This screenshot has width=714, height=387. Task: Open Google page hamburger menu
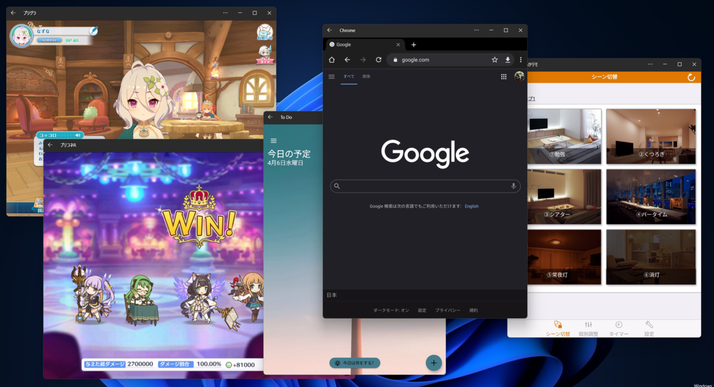pos(332,77)
